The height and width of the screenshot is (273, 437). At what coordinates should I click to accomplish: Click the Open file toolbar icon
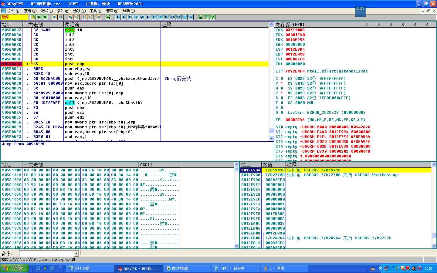click(x=33, y=17)
